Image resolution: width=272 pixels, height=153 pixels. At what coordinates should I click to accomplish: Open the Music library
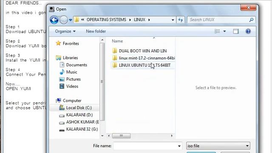point(71,72)
